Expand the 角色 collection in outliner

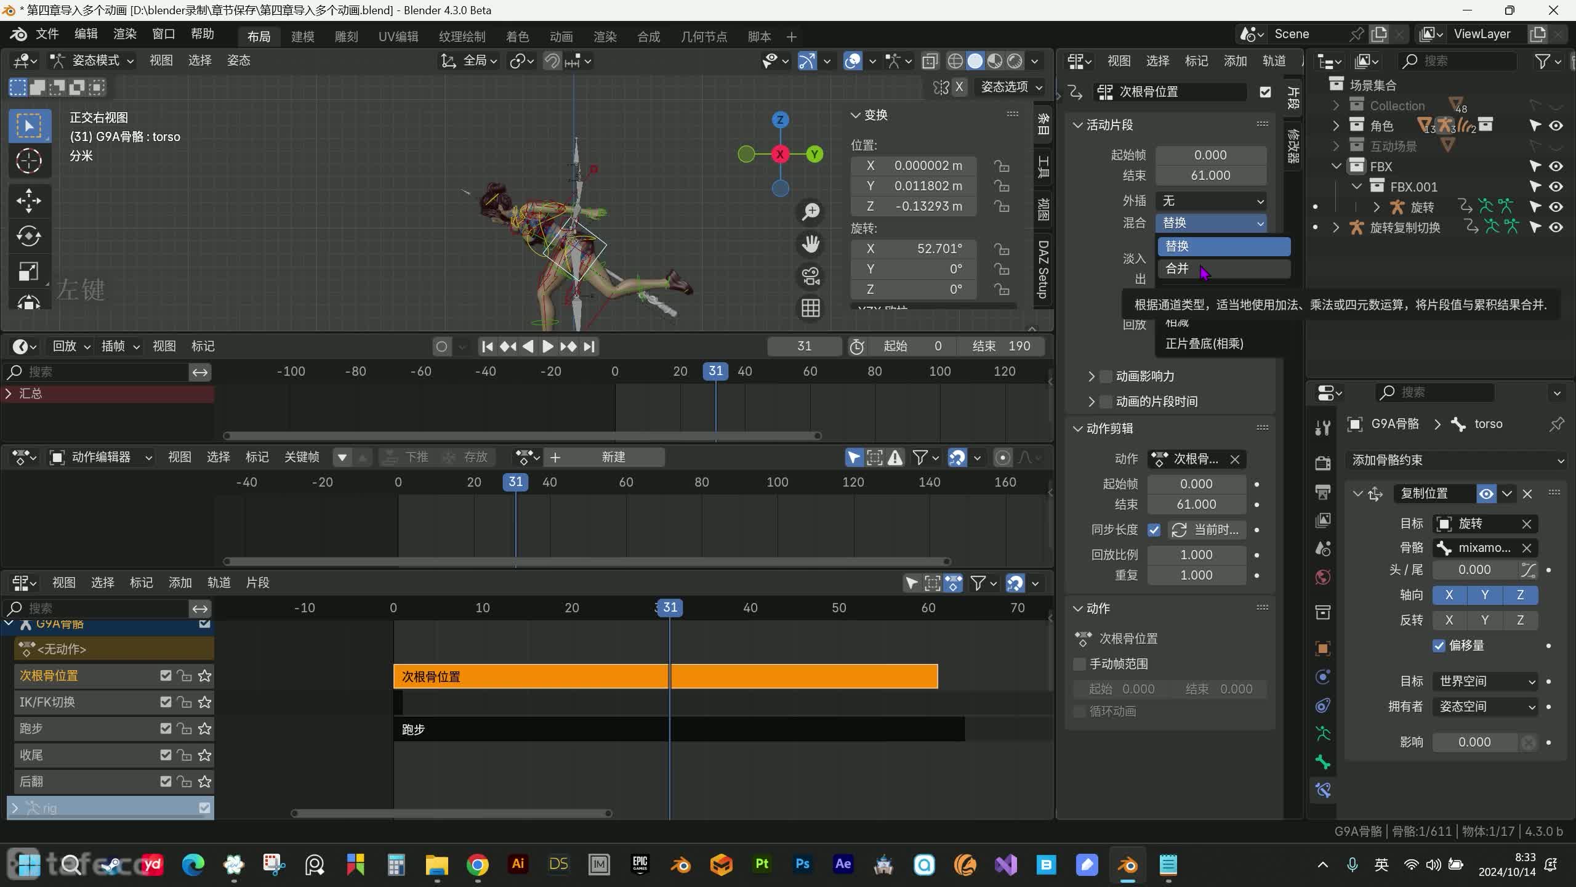pyautogui.click(x=1335, y=126)
